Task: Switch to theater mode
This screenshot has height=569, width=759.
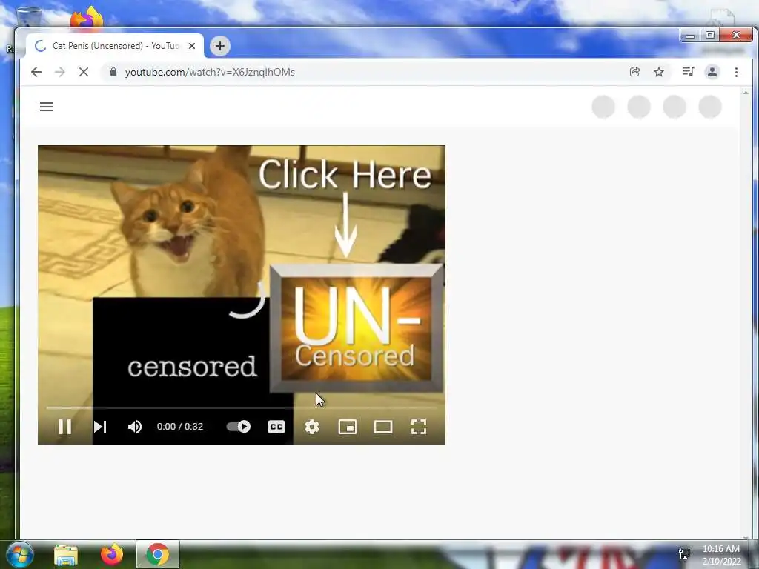Action: (383, 427)
